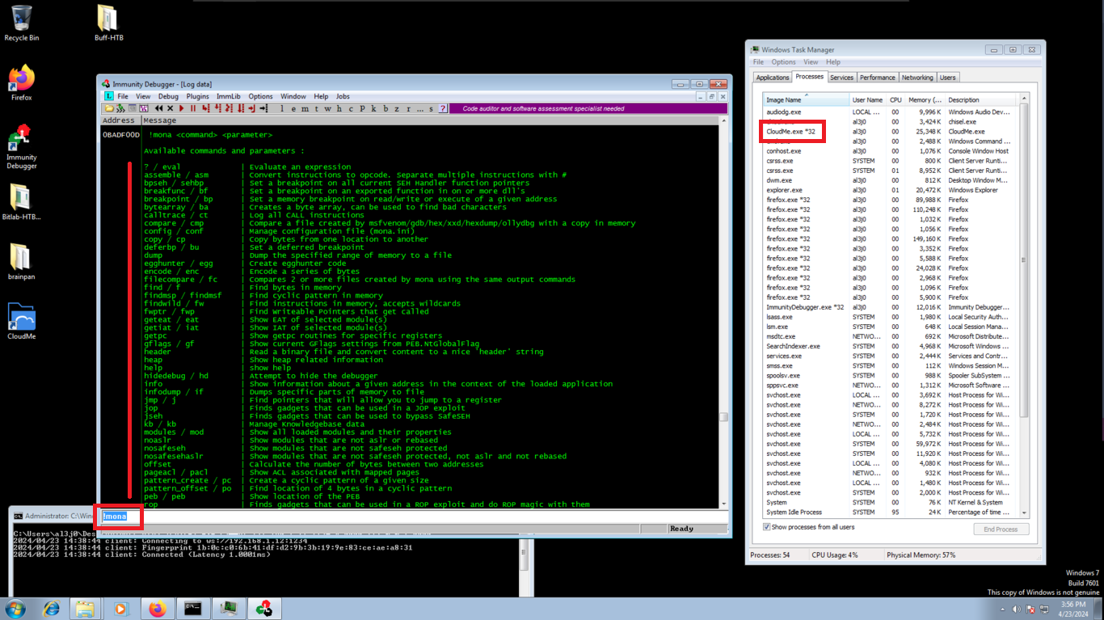Switch to Networking tab in Task Manager
Viewport: 1104px width, 620px height.
[x=917, y=78]
